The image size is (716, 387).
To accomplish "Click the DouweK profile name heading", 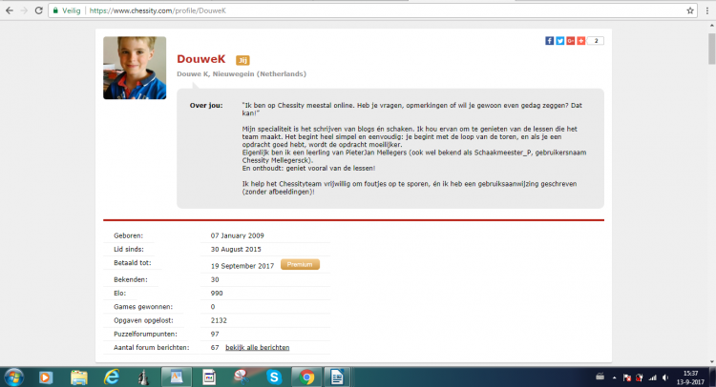I will pos(200,59).
